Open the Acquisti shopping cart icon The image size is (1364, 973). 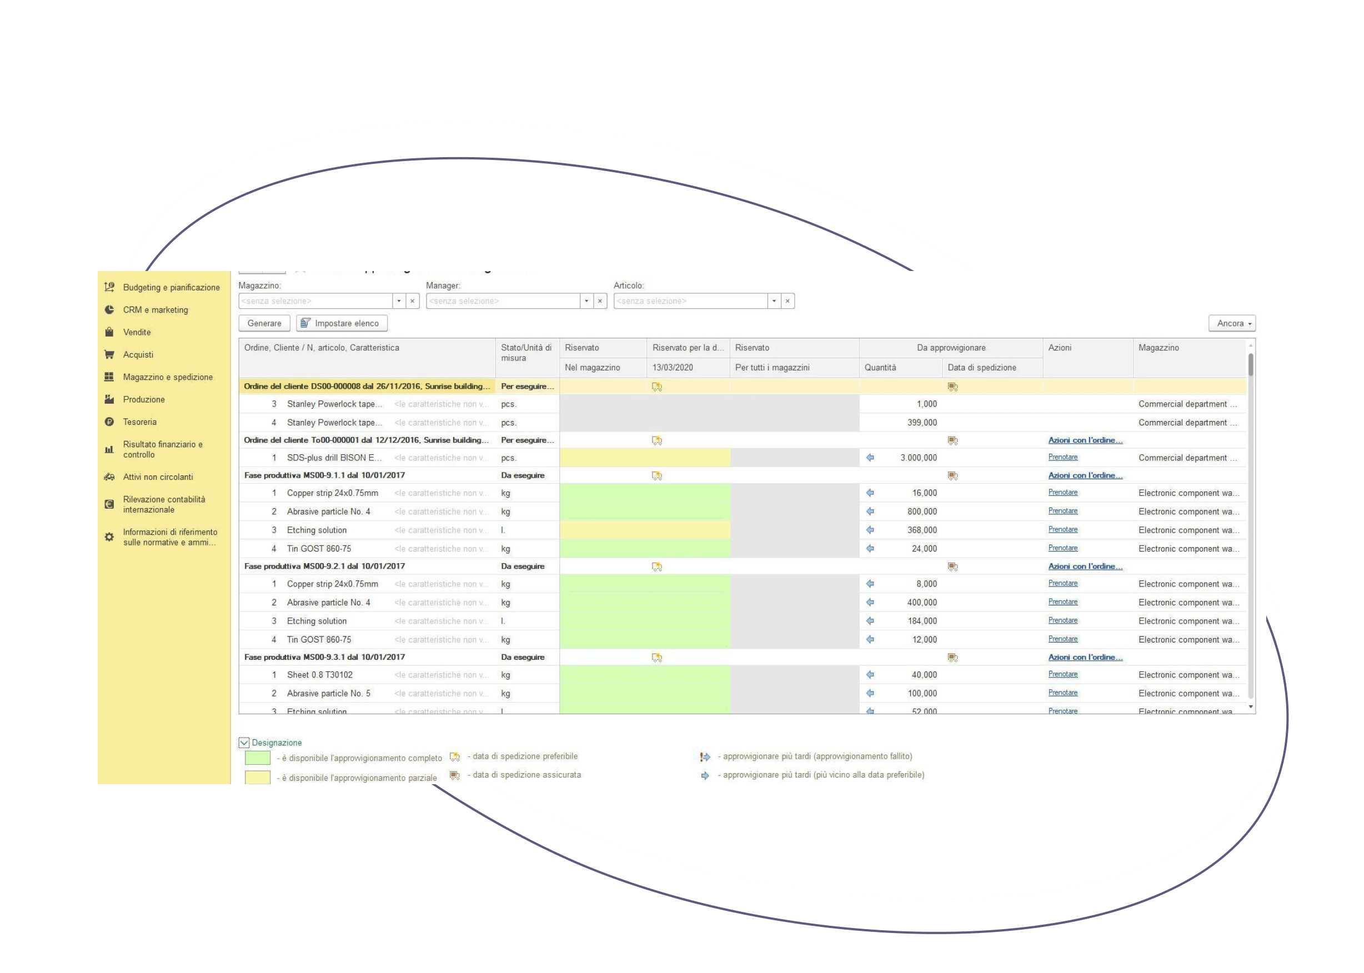coord(109,355)
